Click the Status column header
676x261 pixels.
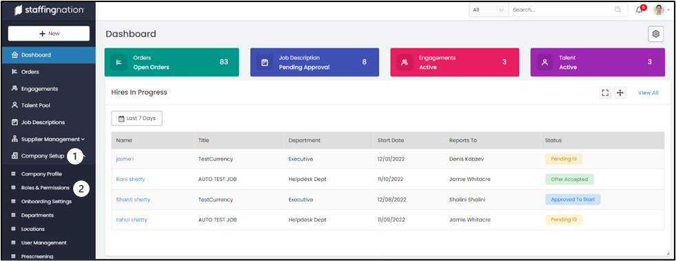coord(553,140)
